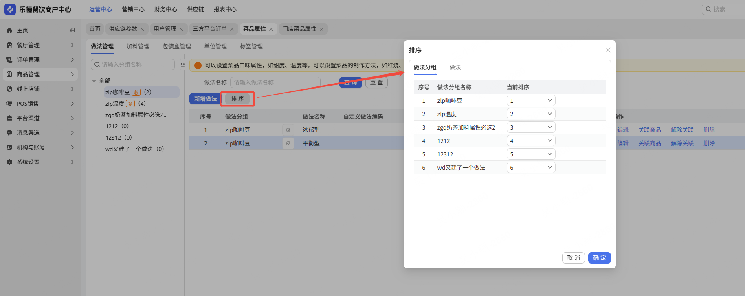Click 关联商品 link in the 浓郁型 row
This screenshot has height=296, width=745.
(650, 130)
